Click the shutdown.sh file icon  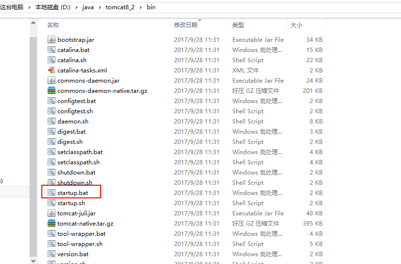click(52, 182)
